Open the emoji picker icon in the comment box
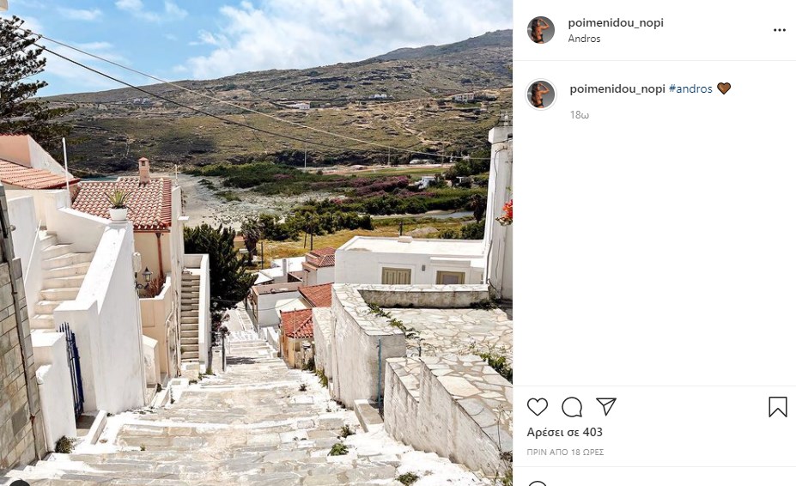The width and height of the screenshot is (796, 486). (x=537, y=483)
